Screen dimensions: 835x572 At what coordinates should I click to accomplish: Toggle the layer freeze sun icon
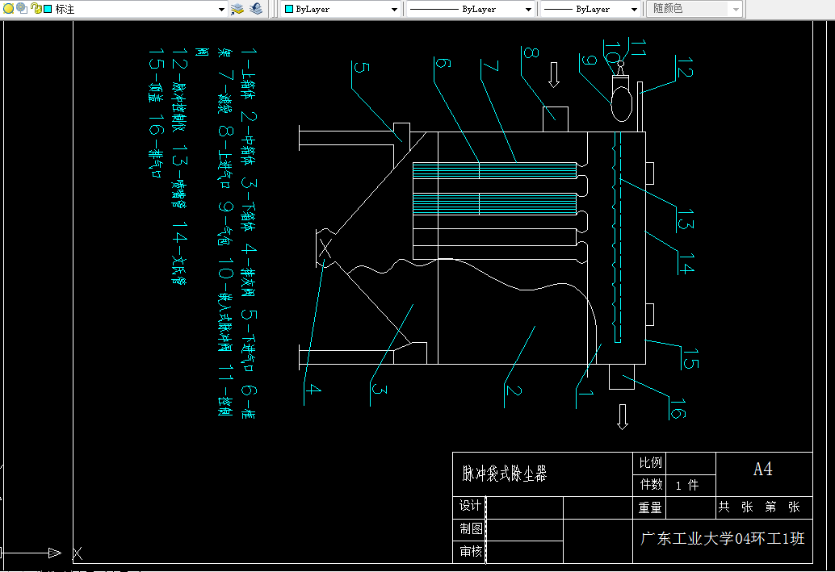point(22,8)
